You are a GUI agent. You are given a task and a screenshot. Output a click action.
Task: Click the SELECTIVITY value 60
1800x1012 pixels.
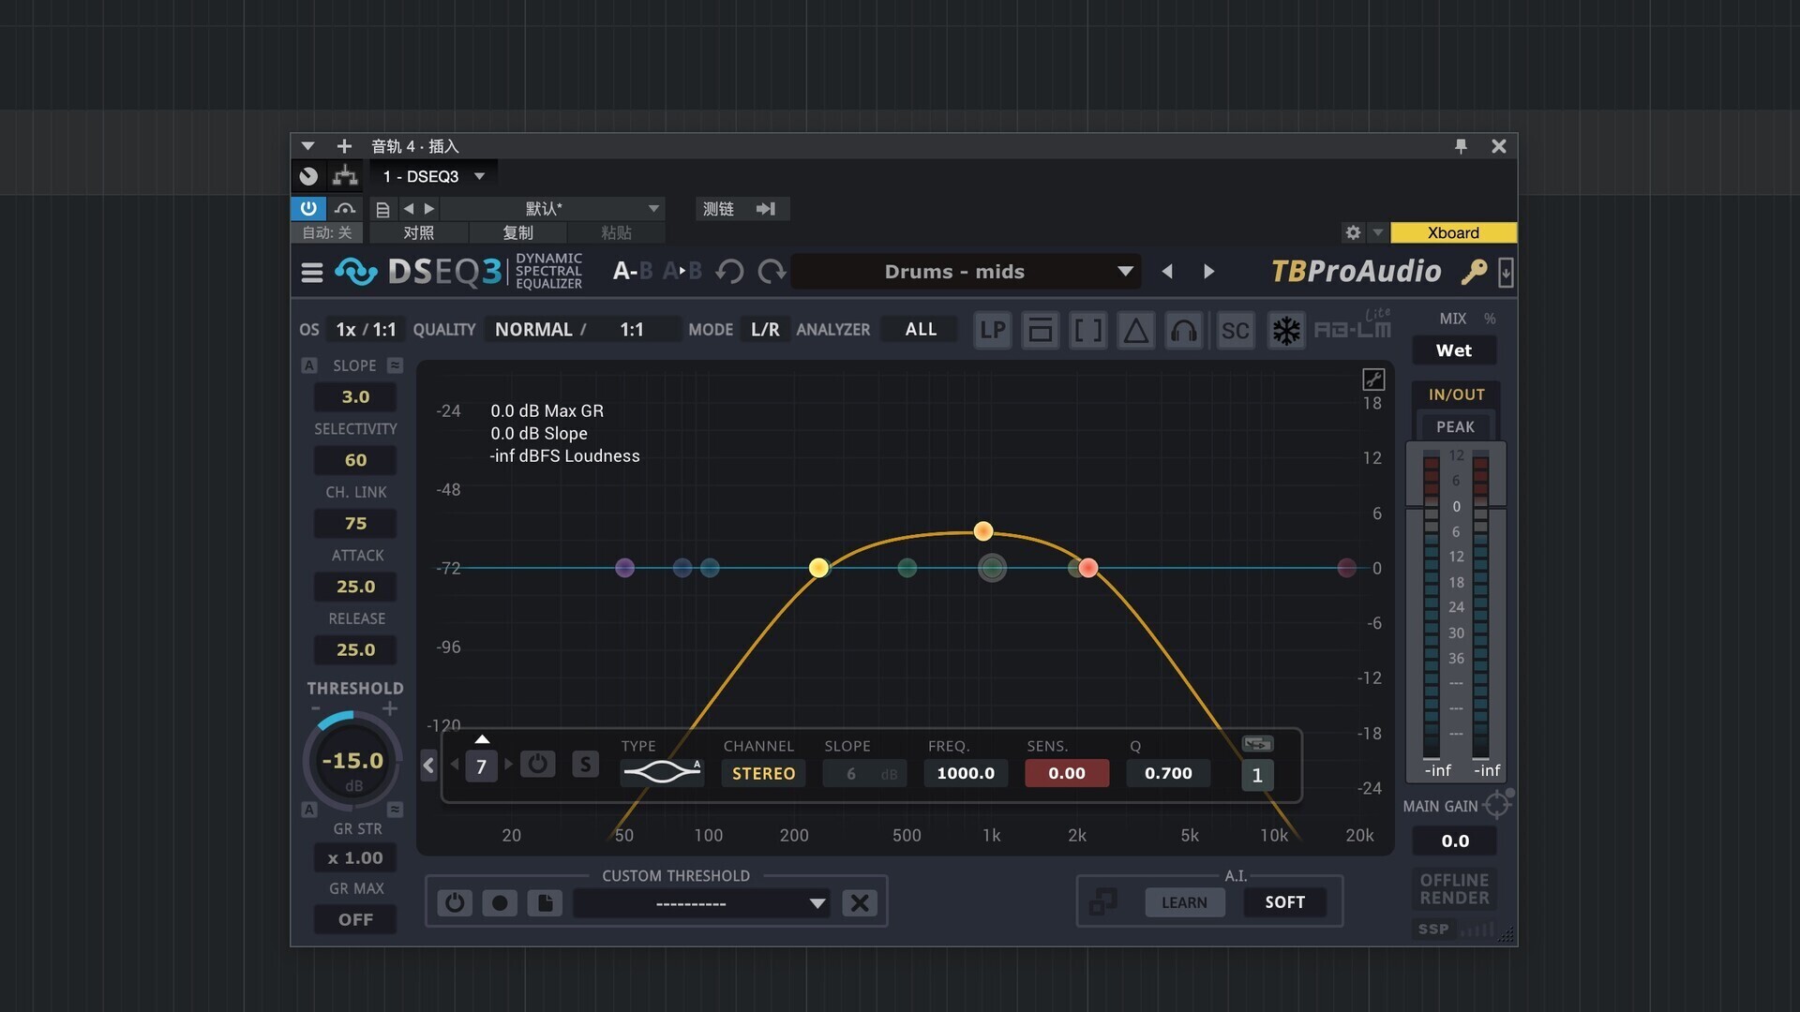click(x=355, y=460)
